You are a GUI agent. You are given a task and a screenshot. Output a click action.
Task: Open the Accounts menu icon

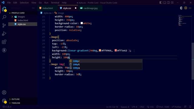(x=4, y=92)
